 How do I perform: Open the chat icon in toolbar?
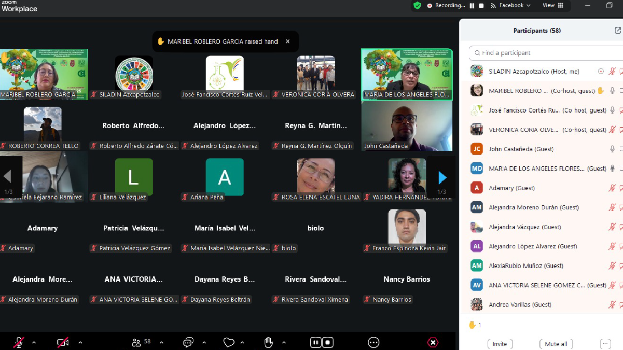pyautogui.click(x=188, y=342)
